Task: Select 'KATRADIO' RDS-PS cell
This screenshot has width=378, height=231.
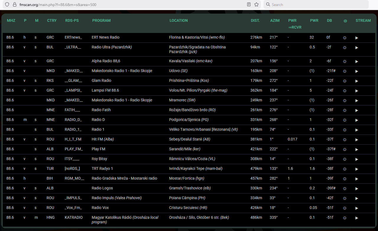Action: click(74, 217)
